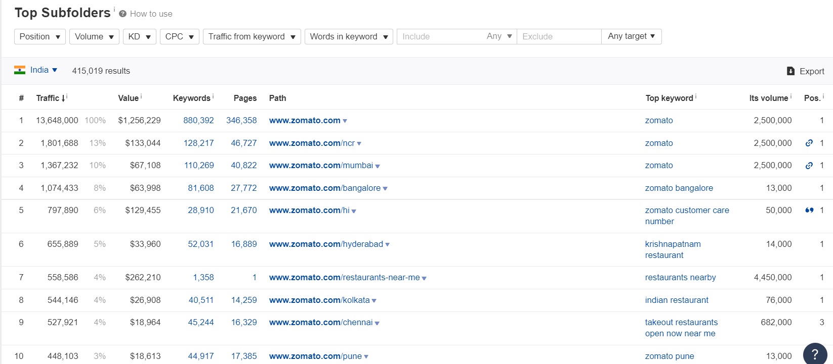Click in the Exclude keywords field
833x364 pixels.
tap(559, 36)
